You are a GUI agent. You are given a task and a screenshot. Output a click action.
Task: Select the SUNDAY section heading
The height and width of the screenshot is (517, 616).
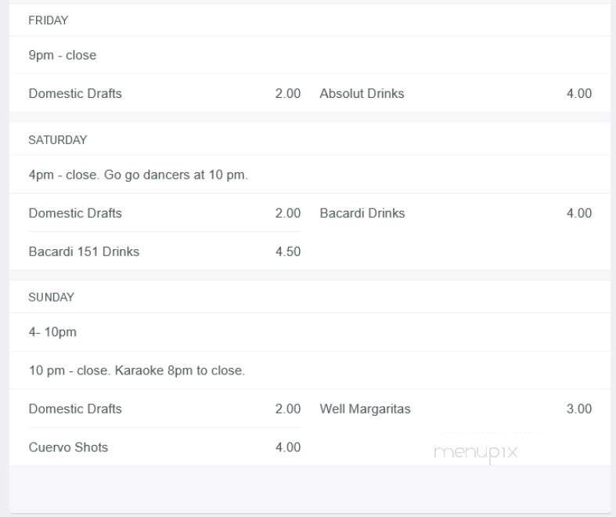click(51, 298)
